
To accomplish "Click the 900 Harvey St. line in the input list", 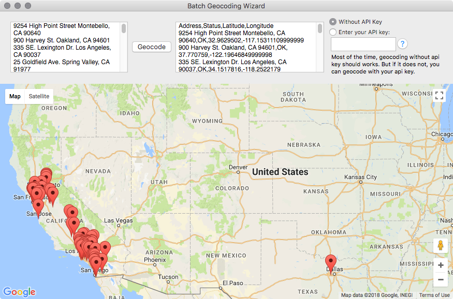I will click(62, 40).
